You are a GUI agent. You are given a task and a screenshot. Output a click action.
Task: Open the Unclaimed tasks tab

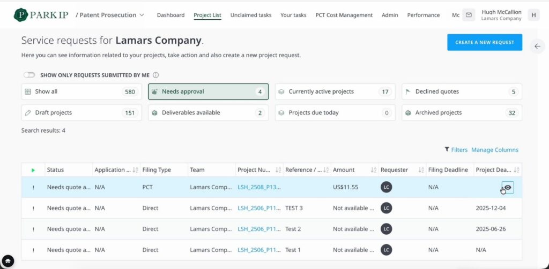click(x=251, y=15)
